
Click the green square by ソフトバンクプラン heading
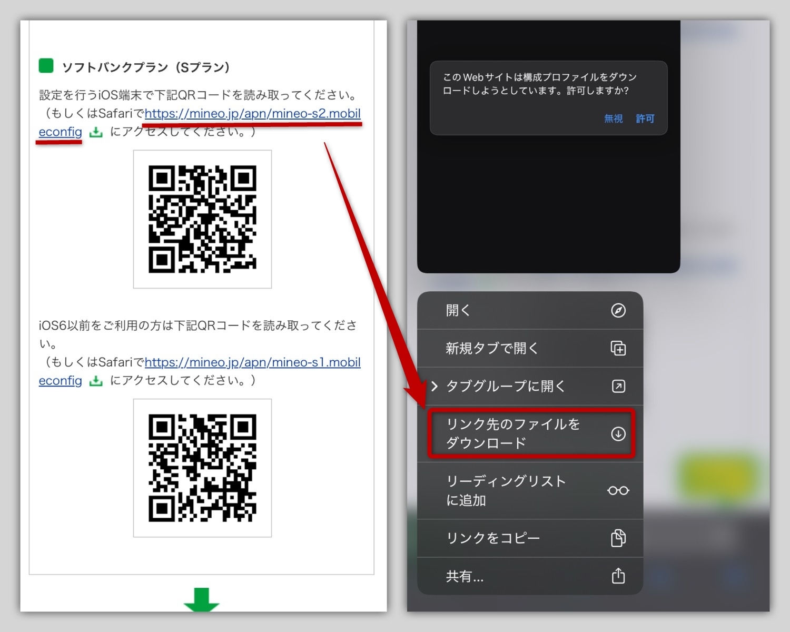click(46, 66)
